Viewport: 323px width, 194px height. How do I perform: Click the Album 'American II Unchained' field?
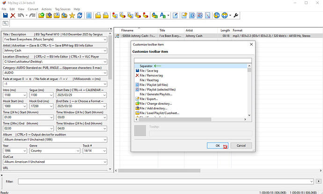pos(55,140)
